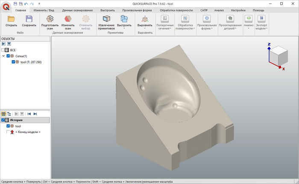Click the Анализ ribbon button
Viewport: 299px width, 184px height.
pyautogui.click(x=249, y=21)
